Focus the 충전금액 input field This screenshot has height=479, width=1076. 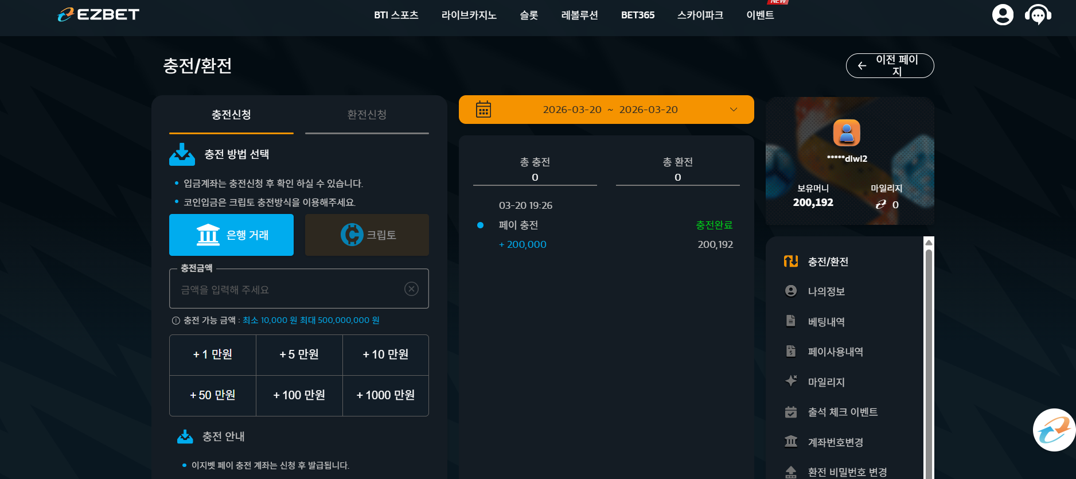299,289
